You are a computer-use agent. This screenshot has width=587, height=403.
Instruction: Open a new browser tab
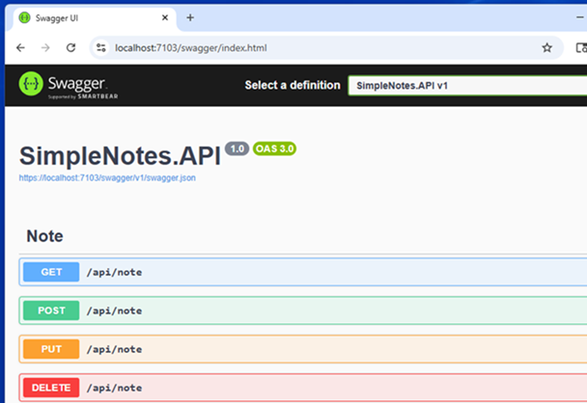pyautogui.click(x=190, y=17)
